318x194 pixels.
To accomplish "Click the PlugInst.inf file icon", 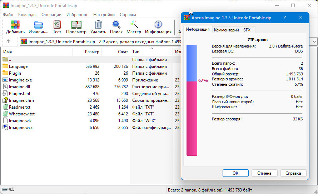I will pyautogui.click(x=5, y=94).
